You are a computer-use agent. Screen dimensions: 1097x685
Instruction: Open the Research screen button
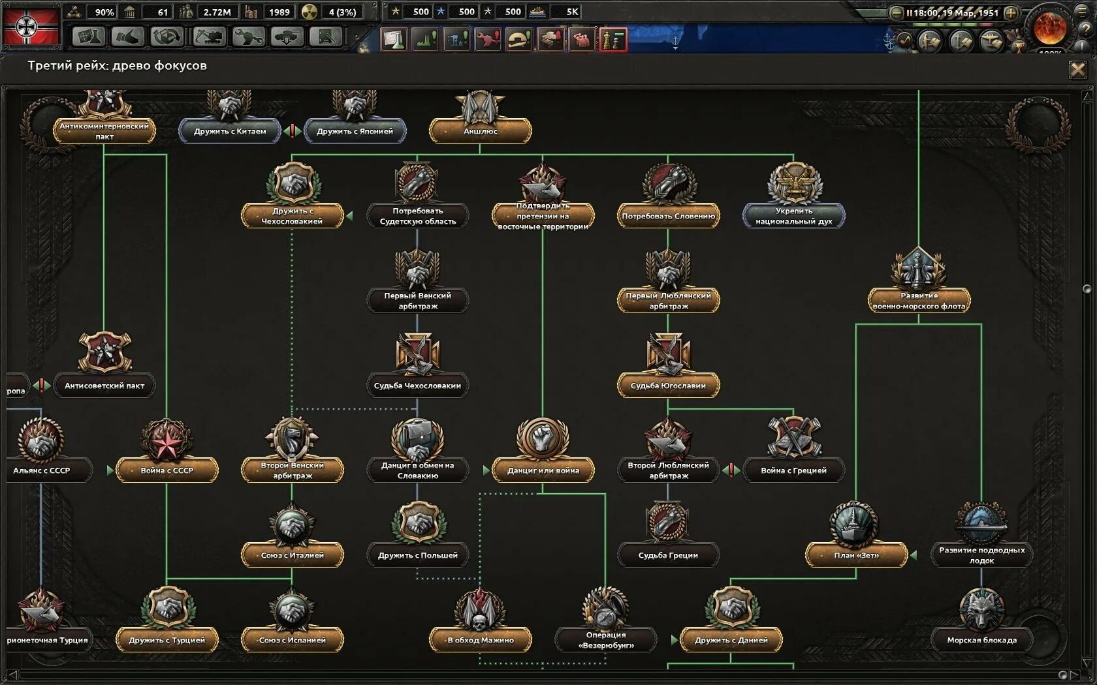89,37
